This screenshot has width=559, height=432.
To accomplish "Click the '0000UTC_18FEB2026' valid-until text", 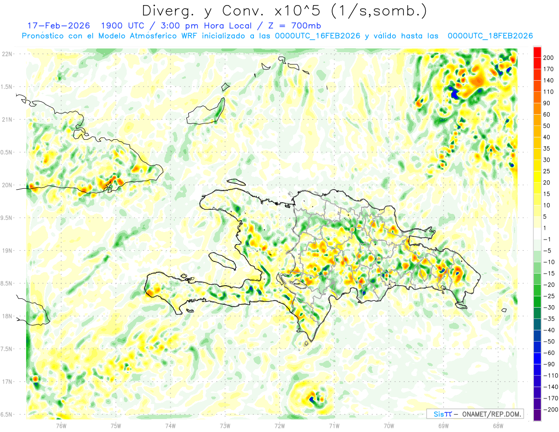I will pyautogui.click(x=490, y=36).
